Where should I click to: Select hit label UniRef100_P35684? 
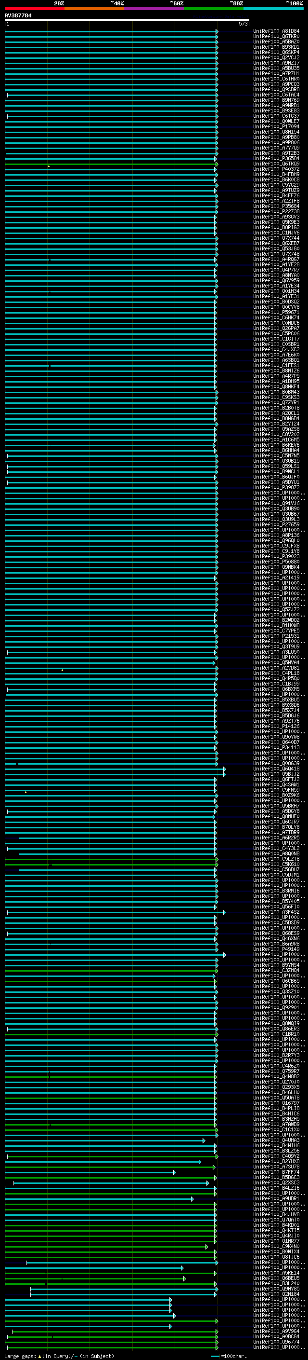(x=276, y=206)
